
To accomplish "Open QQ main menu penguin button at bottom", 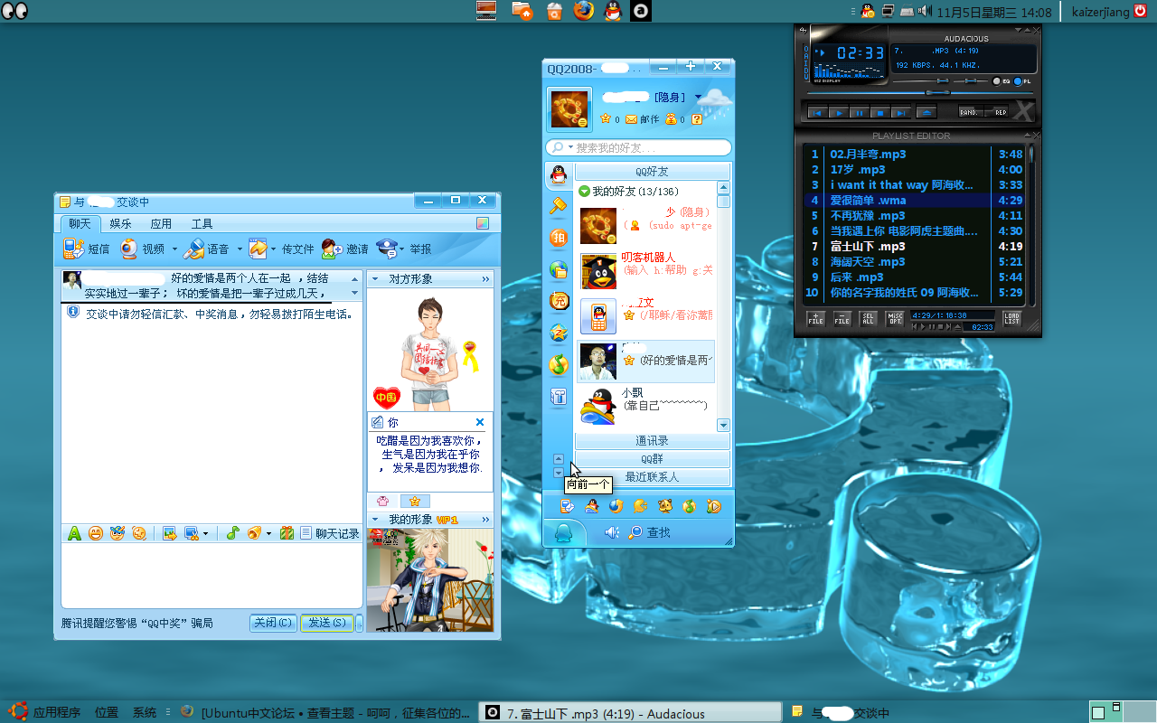I will click(x=564, y=533).
